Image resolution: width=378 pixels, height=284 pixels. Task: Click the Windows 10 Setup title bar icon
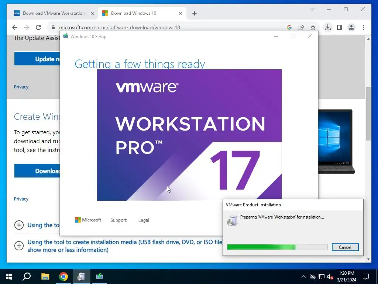click(66, 36)
